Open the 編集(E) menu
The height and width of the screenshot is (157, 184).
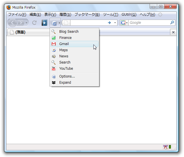pos(35,15)
